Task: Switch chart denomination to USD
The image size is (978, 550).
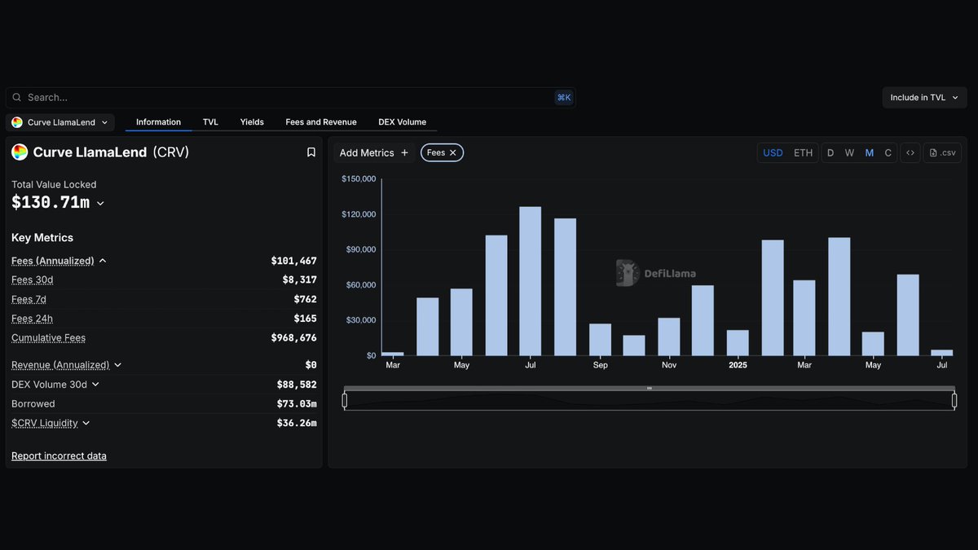Action: click(773, 152)
